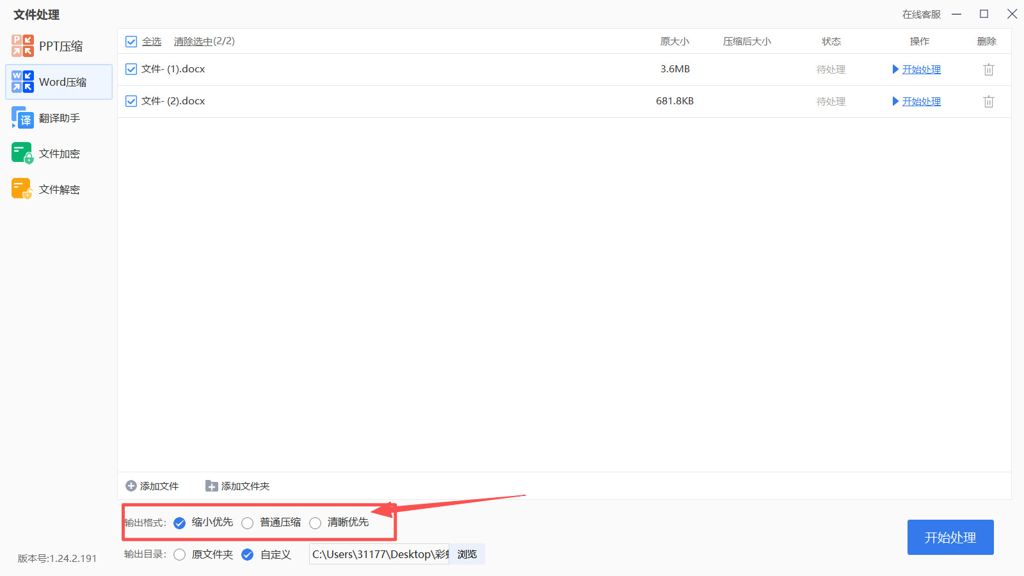Click 开始处理 link for 文件- (1).docx
Viewport: 1024px width, 576px height.
pyautogui.click(x=922, y=69)
